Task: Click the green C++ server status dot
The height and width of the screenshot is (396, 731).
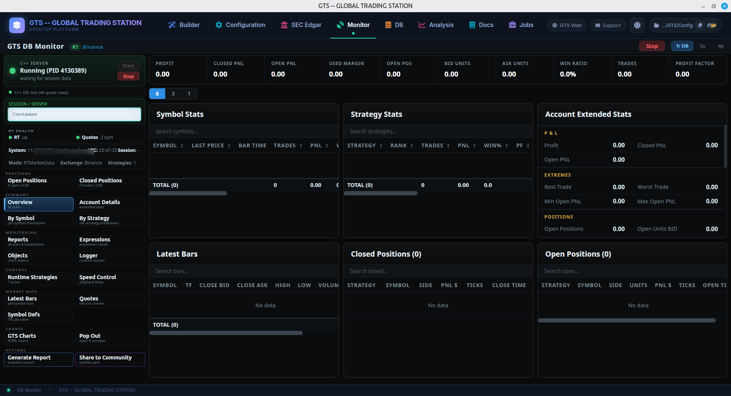Action: [x=13, y=71]
